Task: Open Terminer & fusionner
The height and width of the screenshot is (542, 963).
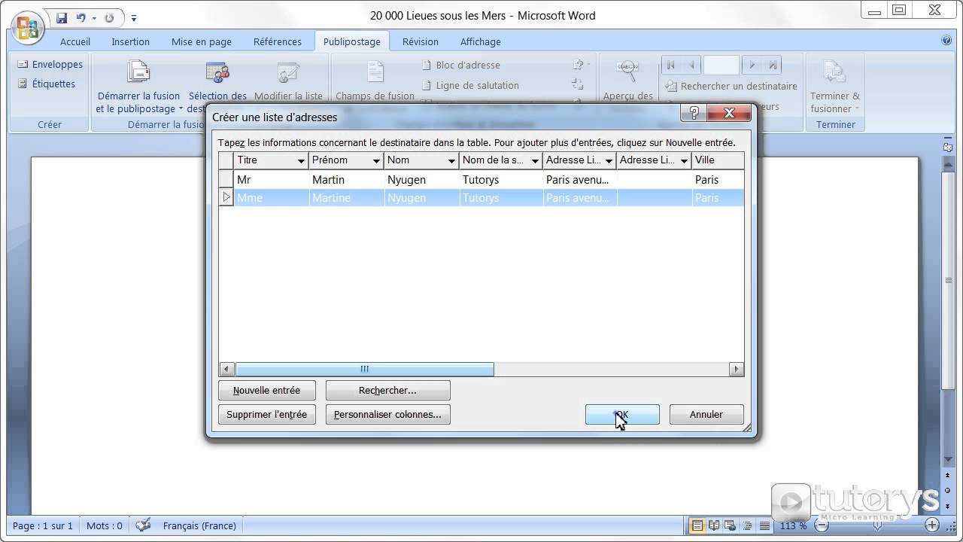Action: click(835, 87)
